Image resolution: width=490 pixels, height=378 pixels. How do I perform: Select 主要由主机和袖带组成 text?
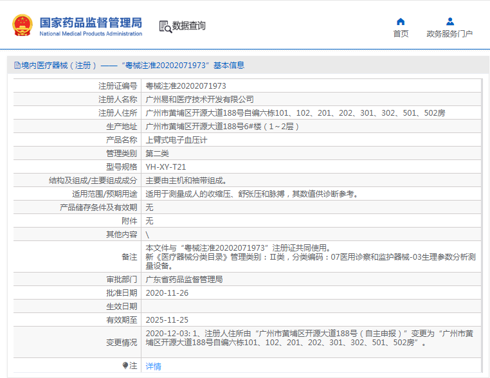click(x=186, y=180)
